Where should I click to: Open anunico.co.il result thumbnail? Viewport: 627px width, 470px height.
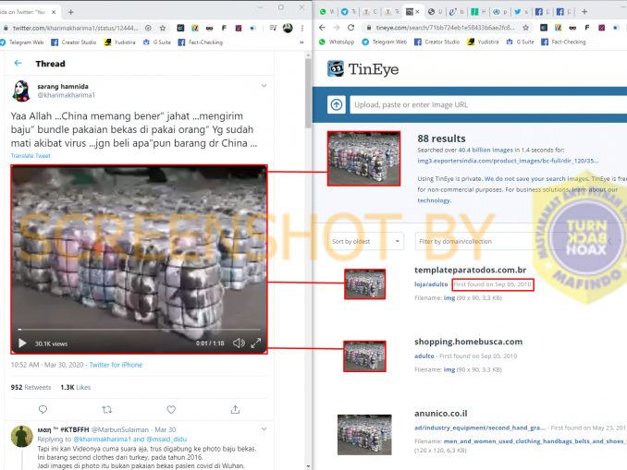coord(364,435)
